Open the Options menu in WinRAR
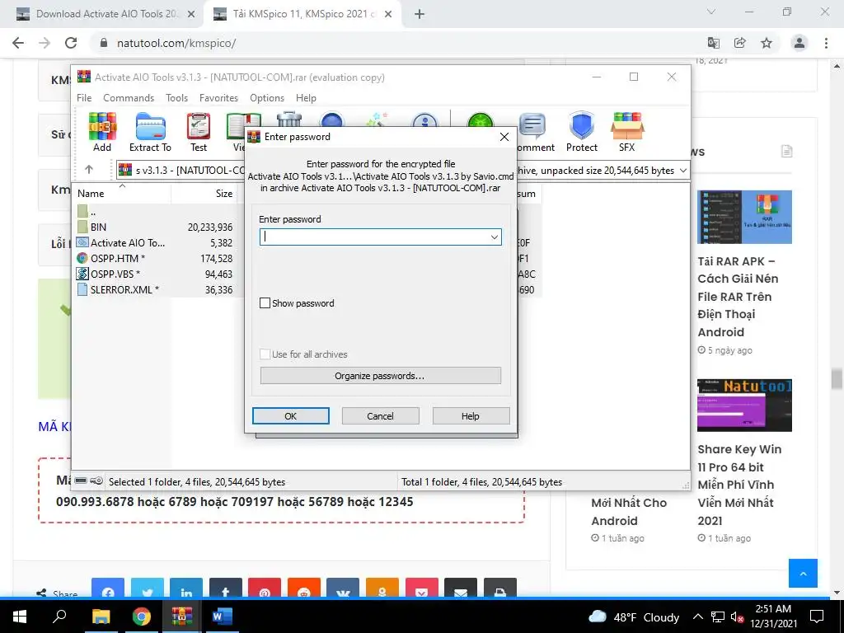This screenshot has width=844, height=633. (267, 98)
